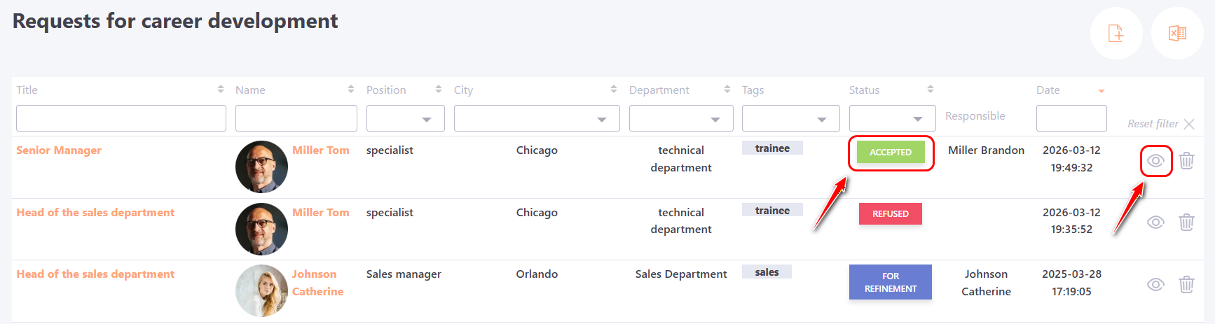
Task: Delete Johnson Catherine's request with trash icon
Action: click(1186, 285)
